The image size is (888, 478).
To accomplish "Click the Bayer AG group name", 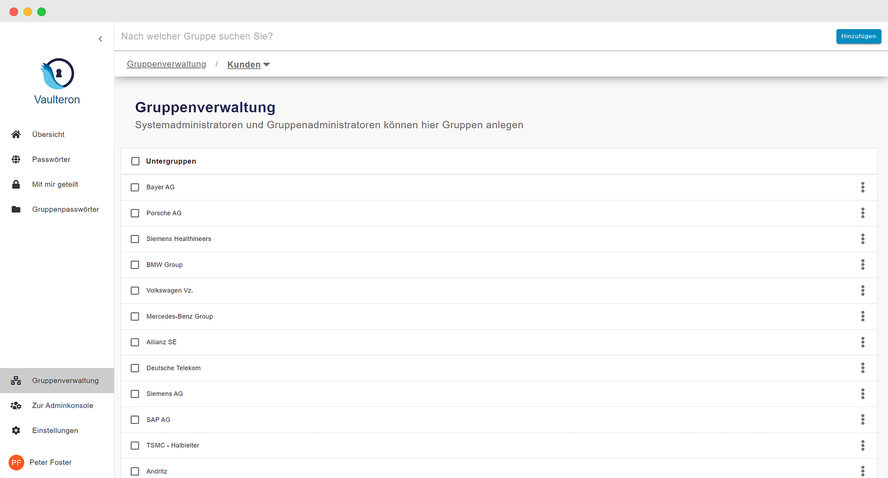I will point(160,187).
